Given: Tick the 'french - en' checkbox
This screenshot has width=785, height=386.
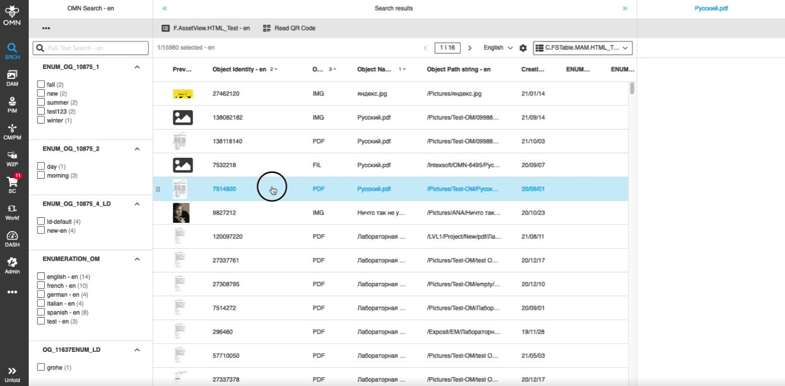Looking at the screenshot, I should (x=41, y=286).
